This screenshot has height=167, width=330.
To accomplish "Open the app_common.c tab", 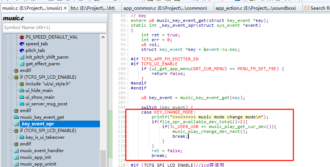I will coord(165,8).
